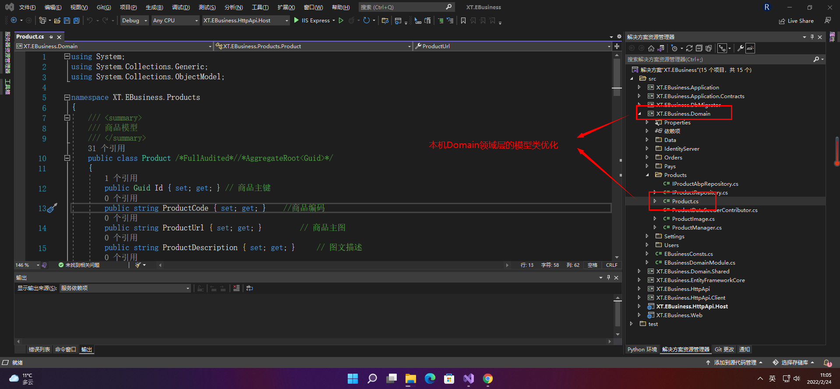Switch views using the Solution Explorer VS-logo icon
840x389 pixels.
(661, 48)
